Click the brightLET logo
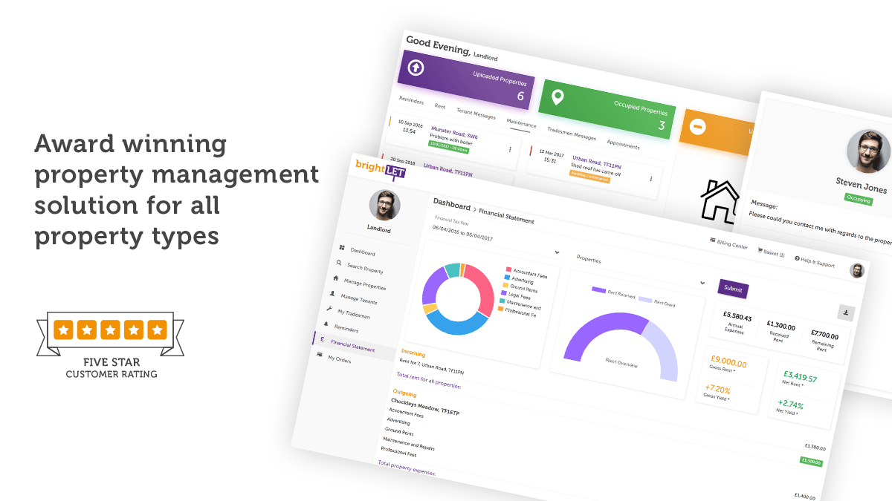892x501 pixels. (380, 168)
